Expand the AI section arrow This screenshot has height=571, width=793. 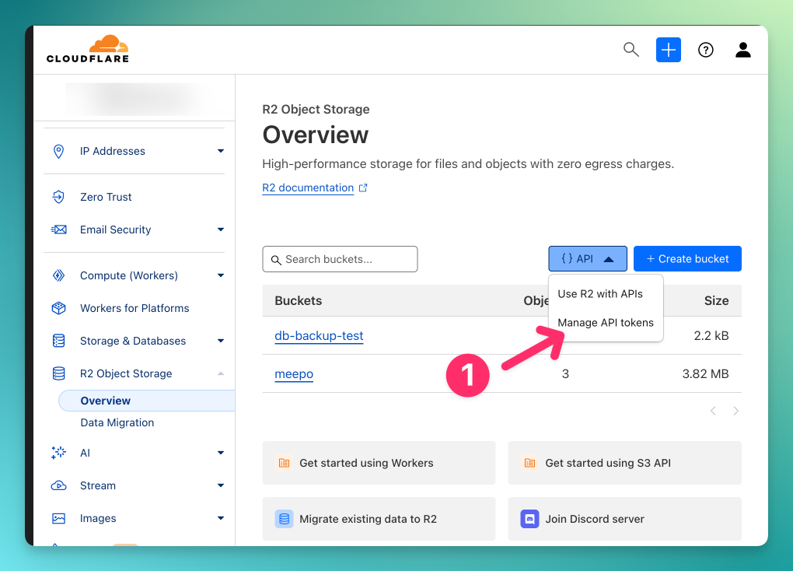pyautogui.click(x=221, y=453)
